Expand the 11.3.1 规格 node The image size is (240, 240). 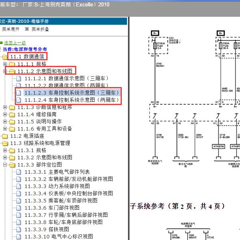[x=5, y=150]
